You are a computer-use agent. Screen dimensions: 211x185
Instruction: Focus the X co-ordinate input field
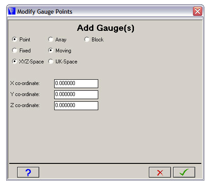tap(76, 84)
